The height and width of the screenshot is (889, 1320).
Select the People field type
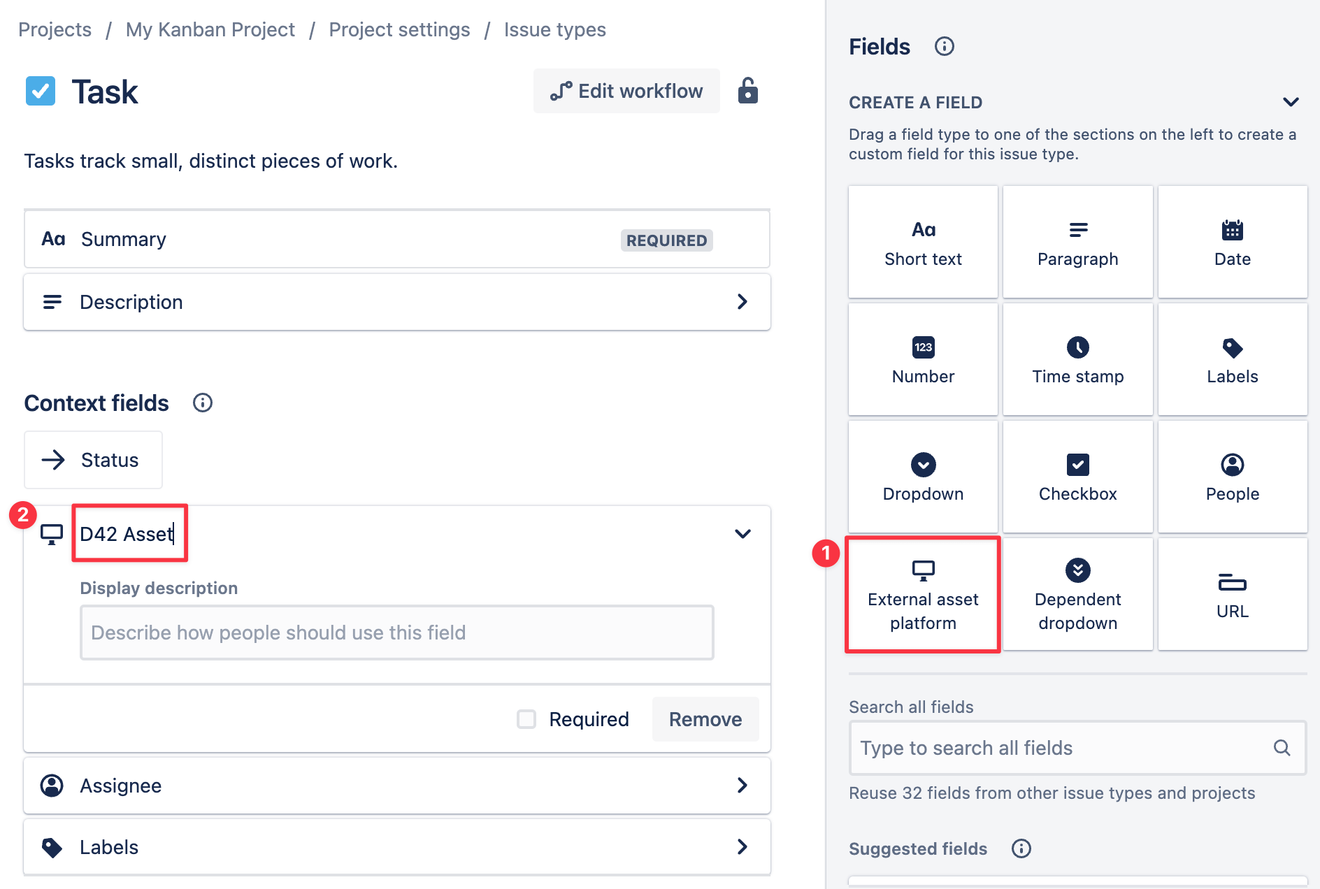(x=1232, y=476)
